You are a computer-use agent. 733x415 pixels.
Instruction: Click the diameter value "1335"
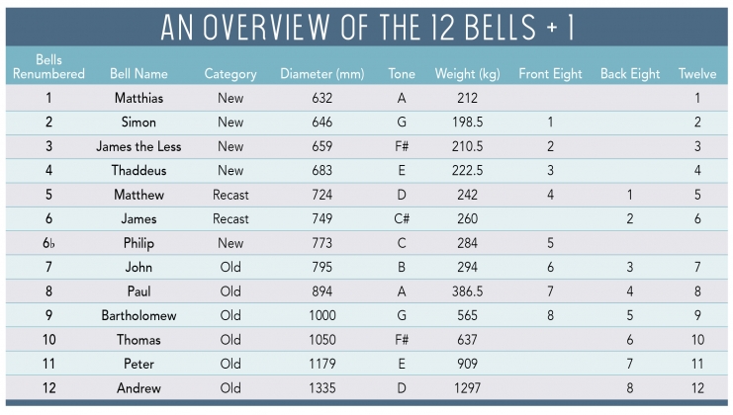322,388
